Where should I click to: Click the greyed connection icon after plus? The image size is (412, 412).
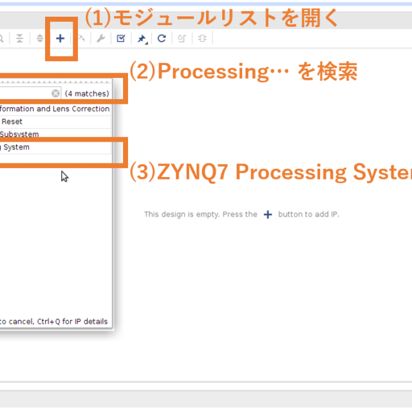tap(81, 39)
